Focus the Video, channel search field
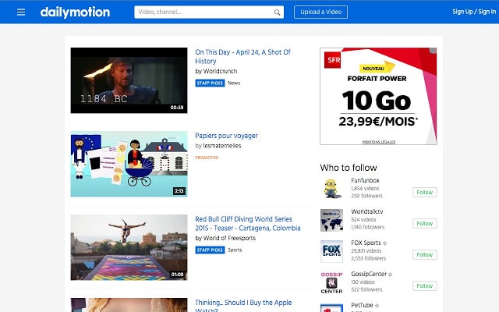 click(x=209, y=12)
